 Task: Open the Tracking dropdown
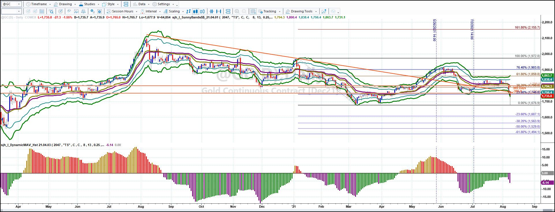pyautogui.click(x=270, y=11)
